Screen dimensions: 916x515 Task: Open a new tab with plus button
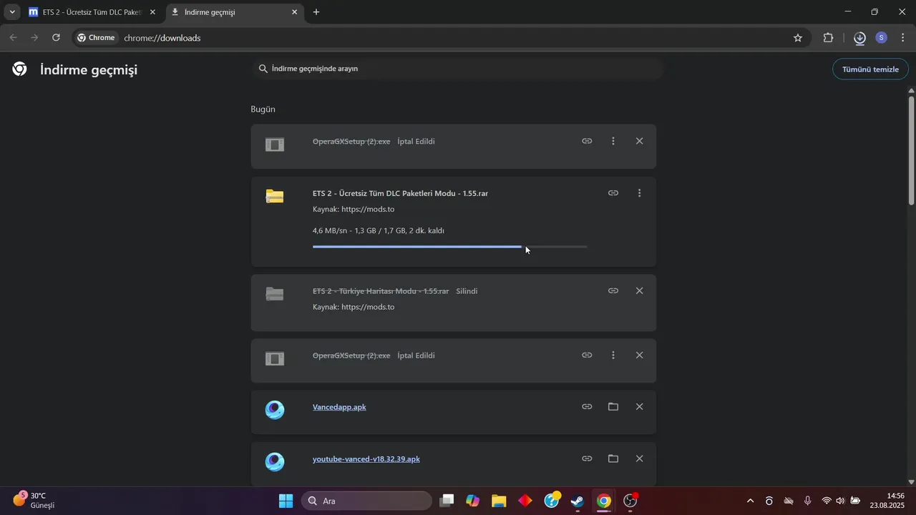click(316, 12)
